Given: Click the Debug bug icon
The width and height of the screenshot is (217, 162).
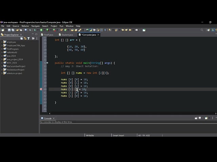Looking at the screenshot, I should click(x=35, y=30).
